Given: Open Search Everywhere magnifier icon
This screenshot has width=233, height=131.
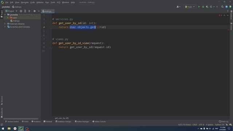Looking at the screenshot, I should pyautogui.click(x=222, y=7).
